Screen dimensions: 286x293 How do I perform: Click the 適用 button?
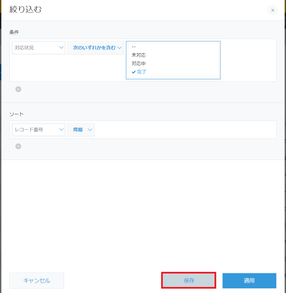[249, 281]
